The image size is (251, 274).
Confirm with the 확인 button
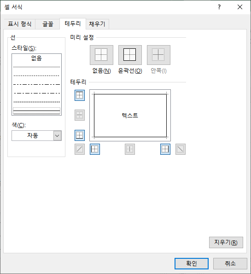192,263
